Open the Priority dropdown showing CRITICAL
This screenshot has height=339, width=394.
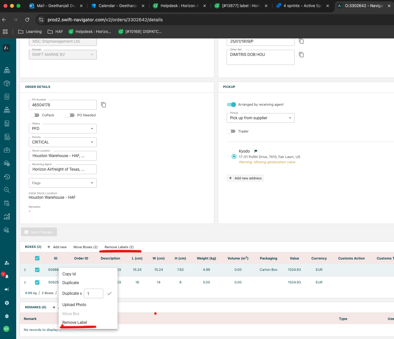63,142
